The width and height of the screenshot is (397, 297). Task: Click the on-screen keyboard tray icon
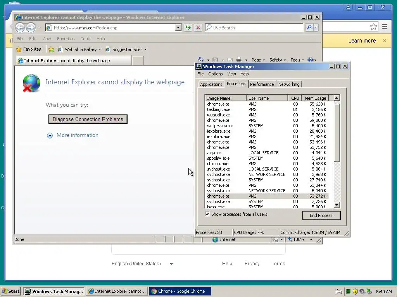[339, 292]
